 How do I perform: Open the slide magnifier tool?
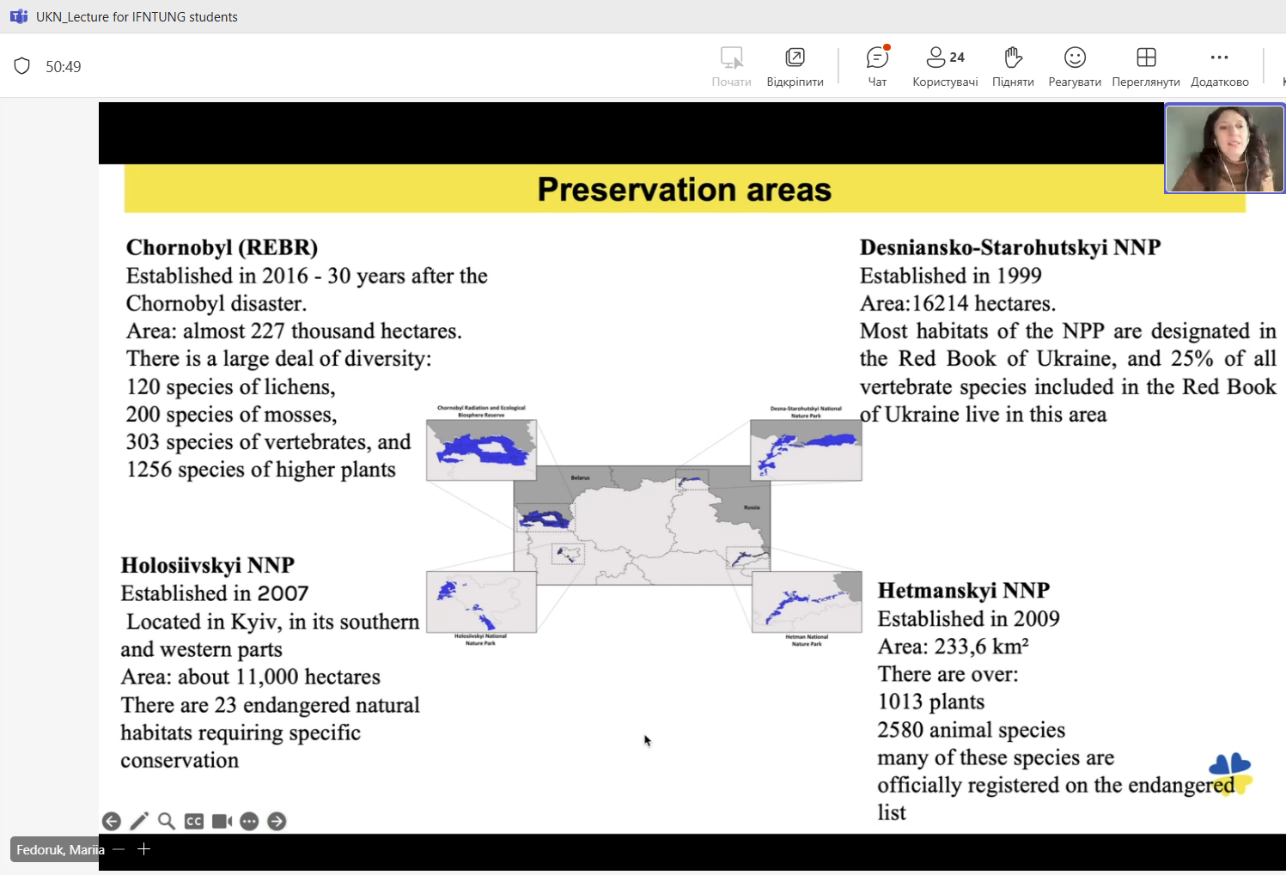[167, 822]
